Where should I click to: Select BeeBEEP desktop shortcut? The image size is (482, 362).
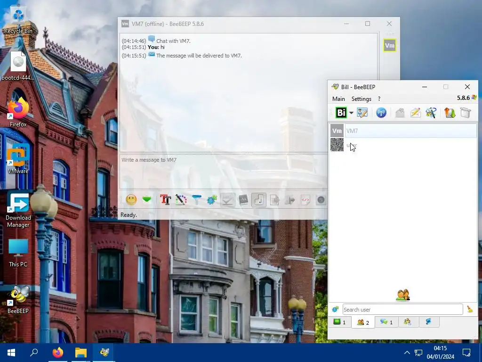[18, 299]
